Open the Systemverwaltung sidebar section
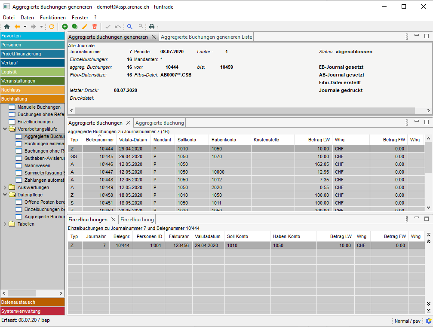This screenshot has height=327, width=433. (x=32, y=311)
